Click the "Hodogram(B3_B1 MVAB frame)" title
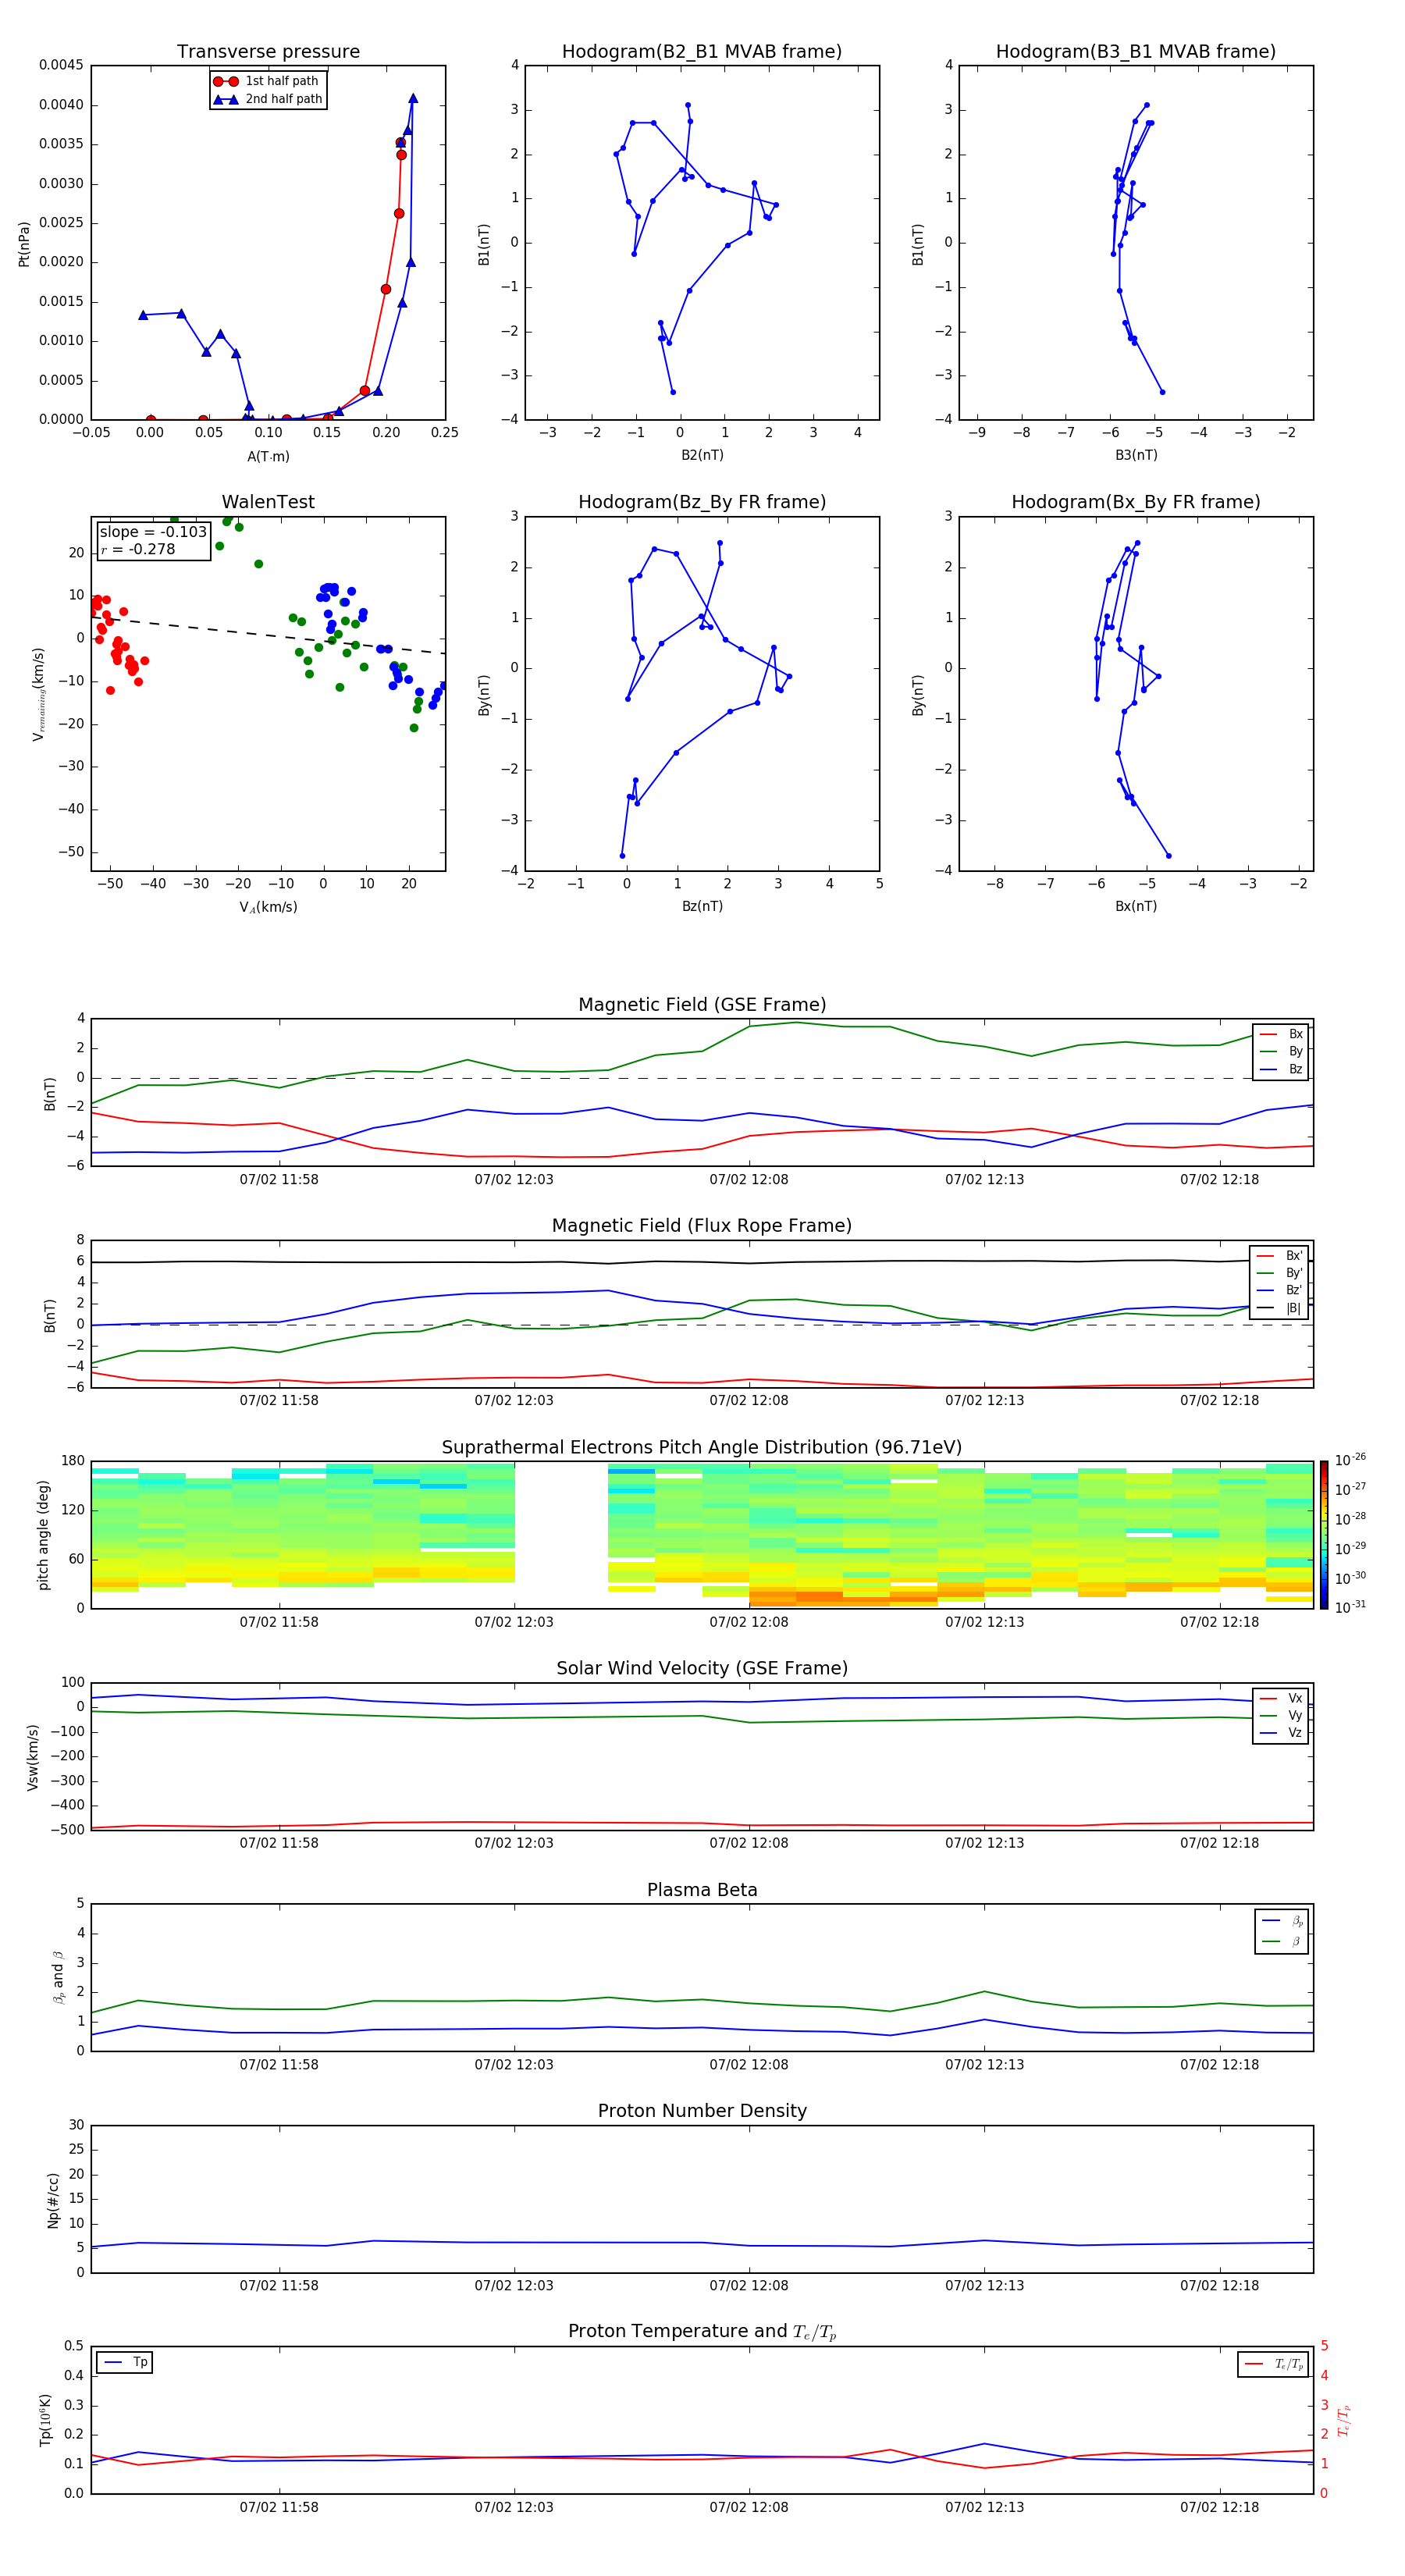Image resolution: width=1405 pixels, height=2576 pixels. pos(1136,52)
